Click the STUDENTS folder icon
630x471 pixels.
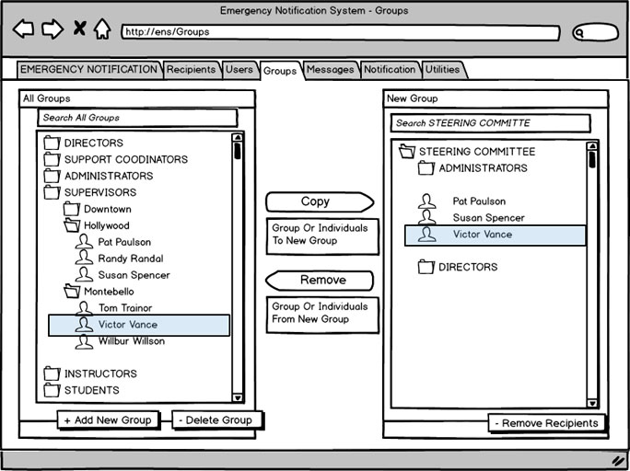tap(52, 390)
